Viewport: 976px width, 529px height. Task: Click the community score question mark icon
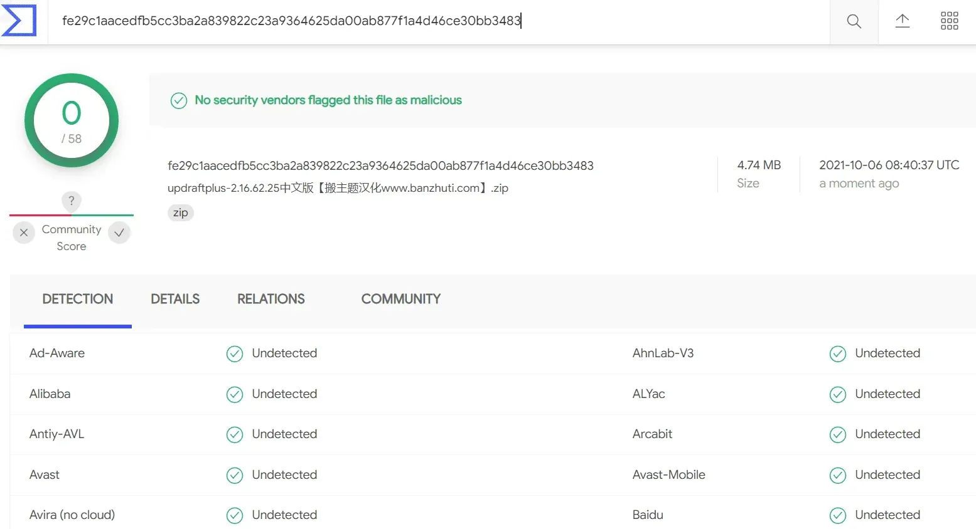(72, 201)
